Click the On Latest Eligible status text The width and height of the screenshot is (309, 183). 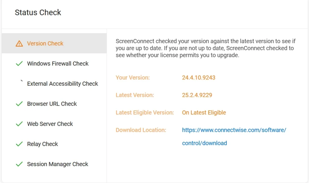(x=204, y=113)
